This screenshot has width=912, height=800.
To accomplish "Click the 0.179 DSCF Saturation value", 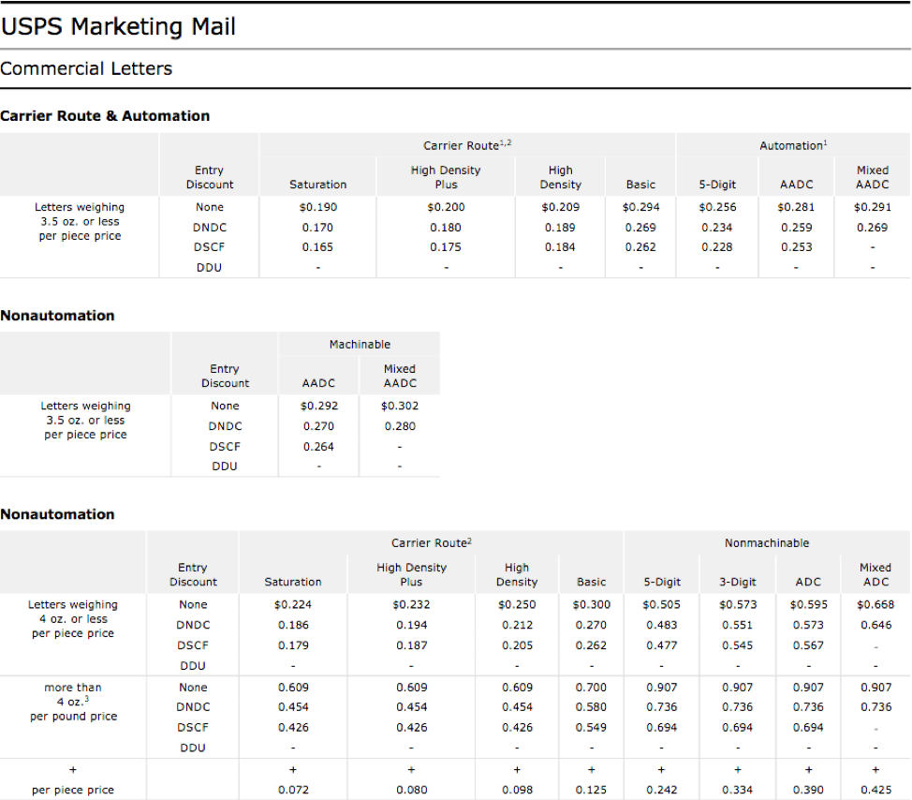I will (293, 645).
